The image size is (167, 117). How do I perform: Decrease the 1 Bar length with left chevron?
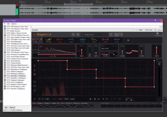(x=53, y=99)
